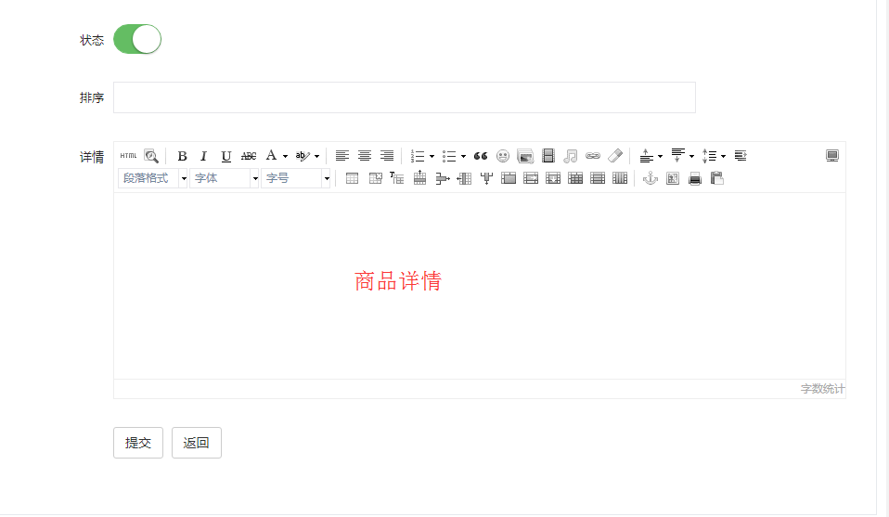Viewport: 889px width, 517px height.
Task: Open the font color picker arrow
Action: (x=286, y=156)
